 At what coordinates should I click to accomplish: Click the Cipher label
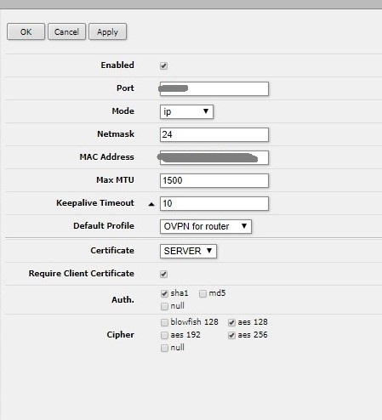click(x=120, y=335)
